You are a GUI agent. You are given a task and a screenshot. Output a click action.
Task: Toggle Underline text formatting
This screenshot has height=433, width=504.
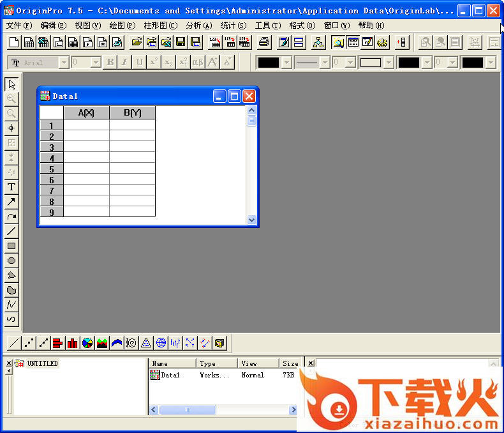140,62
